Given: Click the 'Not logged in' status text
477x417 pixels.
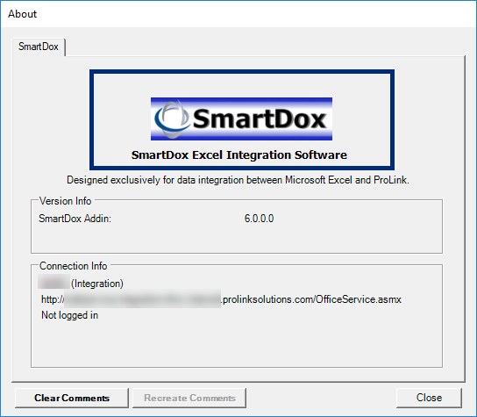Looking at the screenshot, I should point(69,315).
